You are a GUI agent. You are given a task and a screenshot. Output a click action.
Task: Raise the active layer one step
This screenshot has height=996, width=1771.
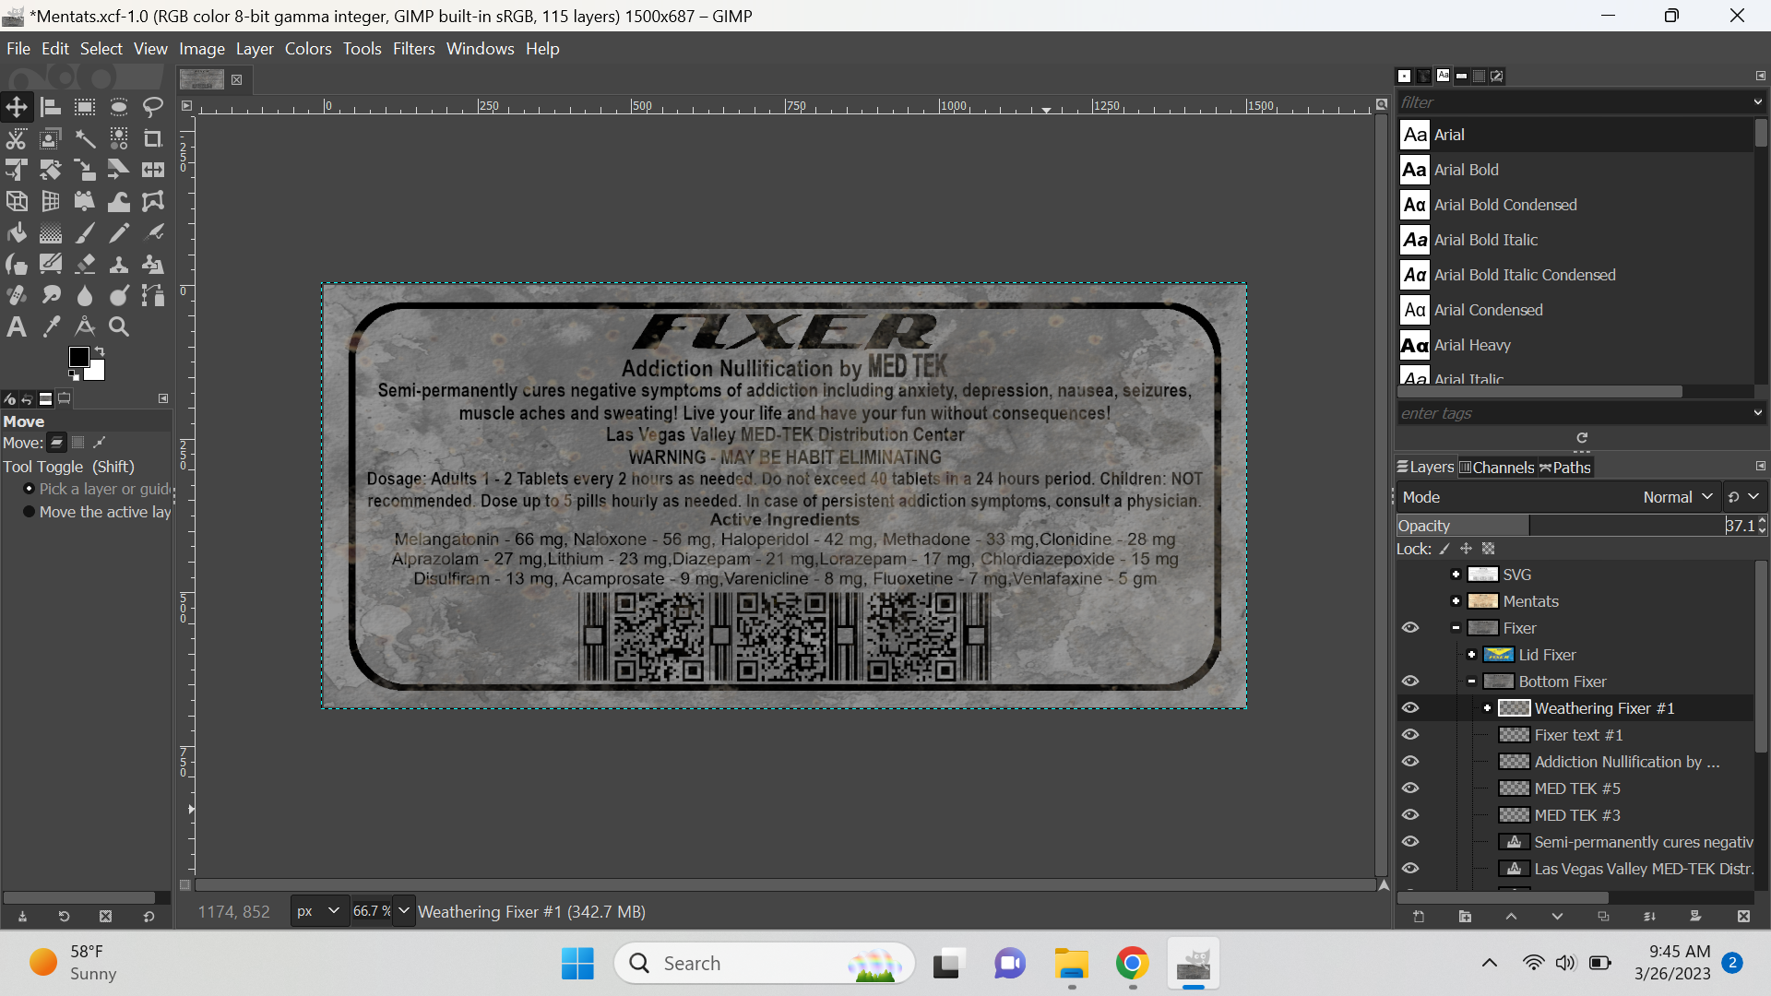pos(1511,916)
